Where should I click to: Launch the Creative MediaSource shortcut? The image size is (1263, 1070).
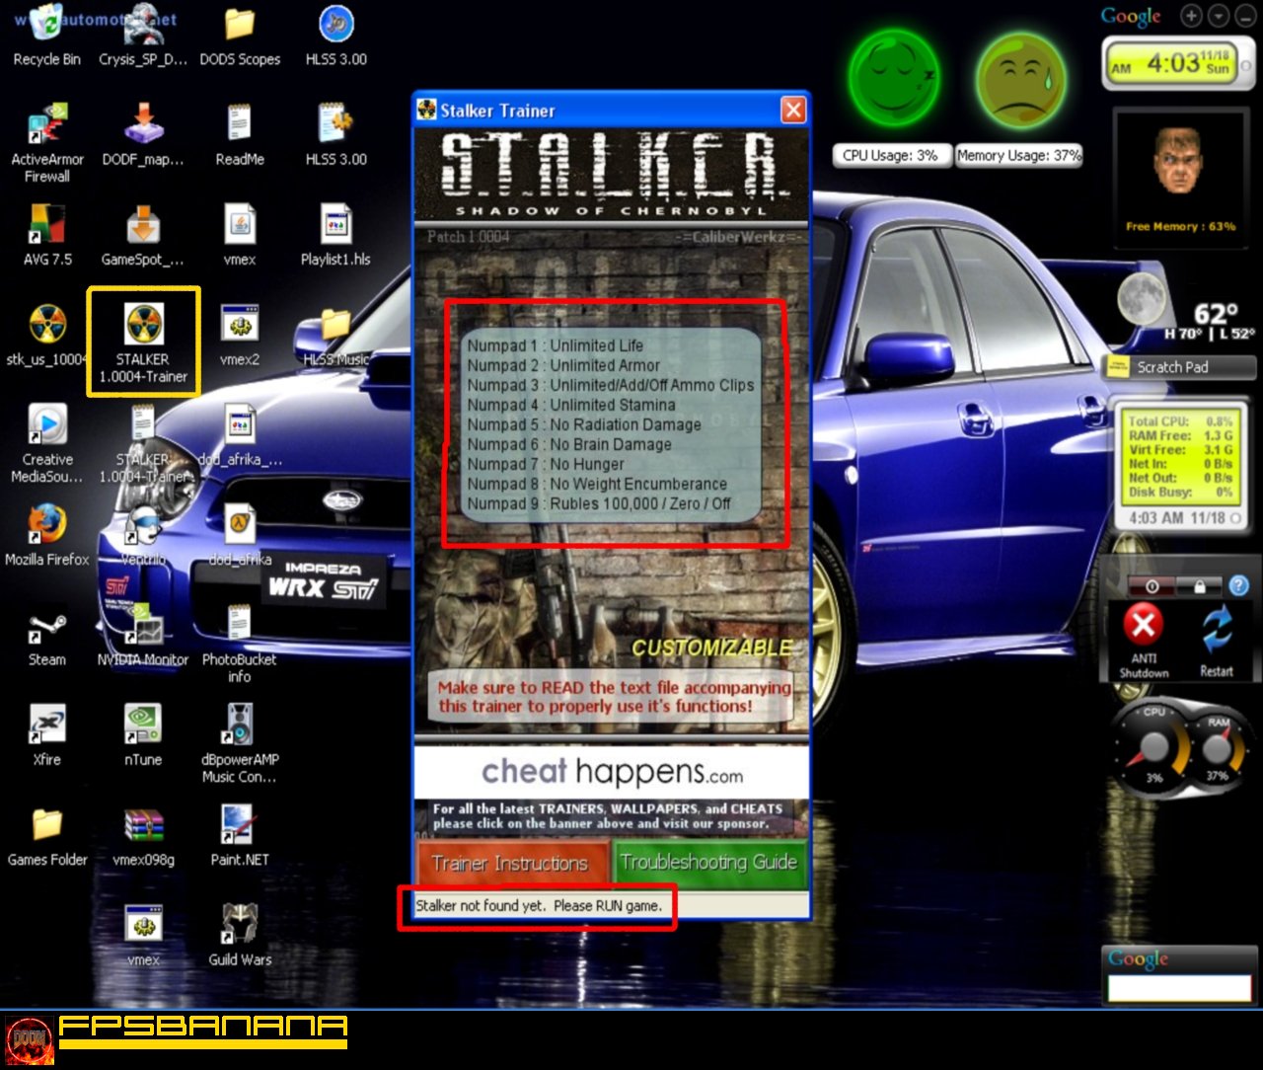46,444
